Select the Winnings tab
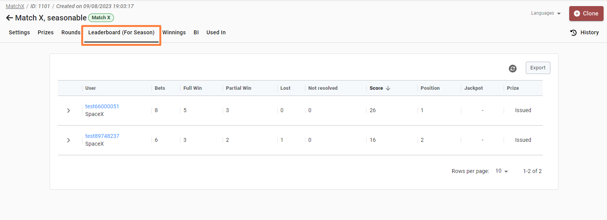607x220 pixels. tap(174, 33)
